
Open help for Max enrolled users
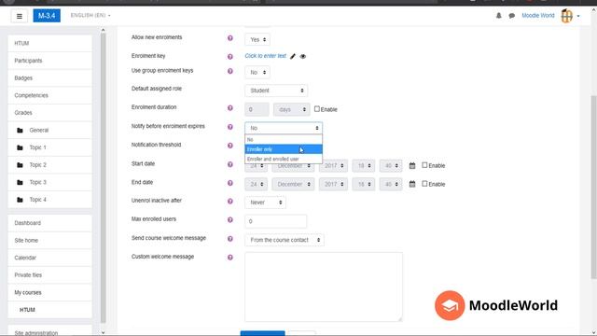(230, 220)
